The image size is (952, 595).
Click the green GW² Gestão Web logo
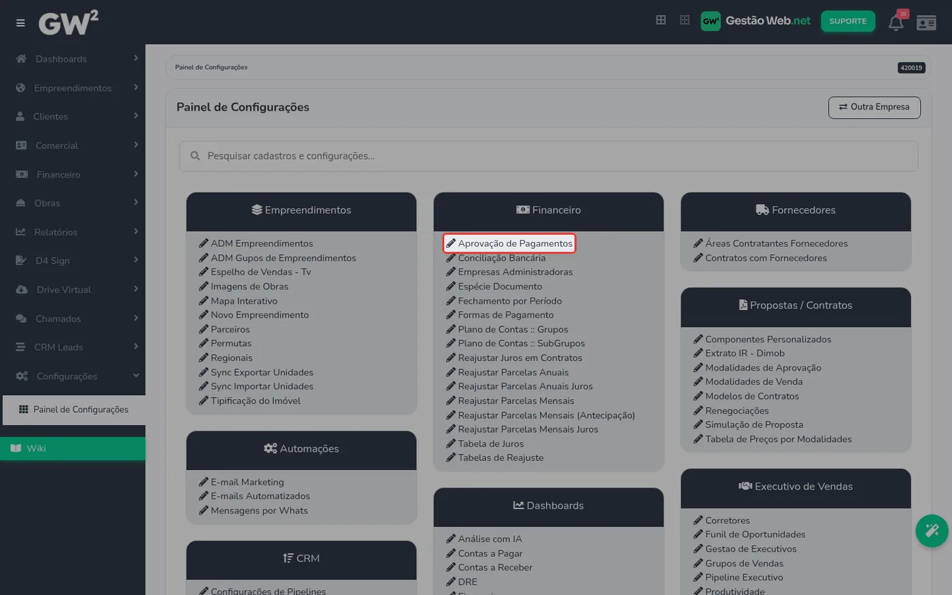(755, 21)
